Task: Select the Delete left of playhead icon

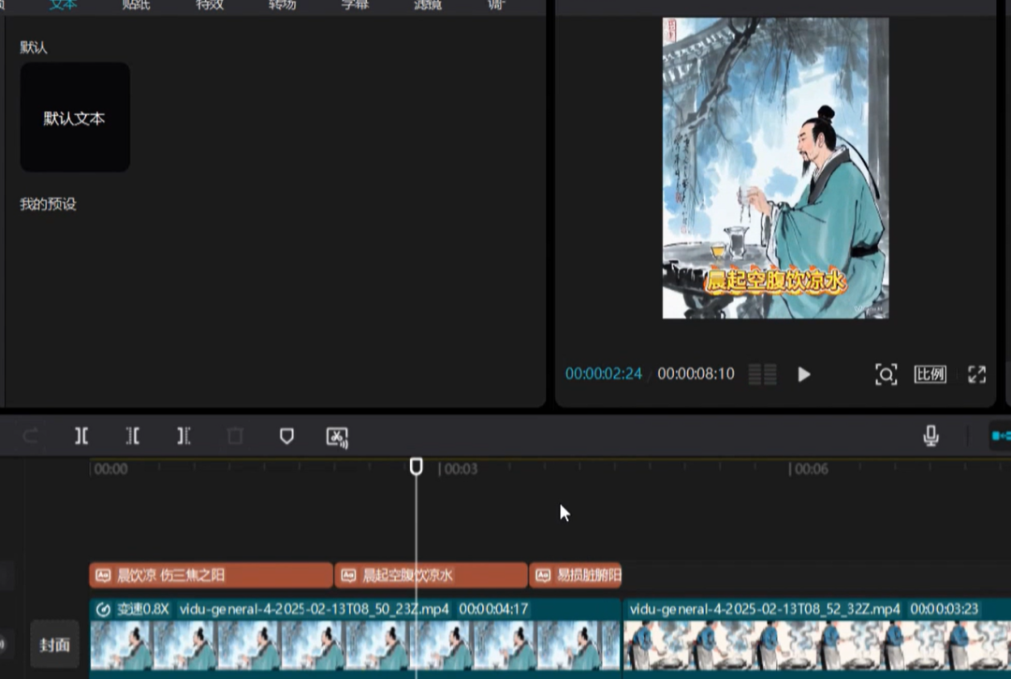Action: click(132, 436)
